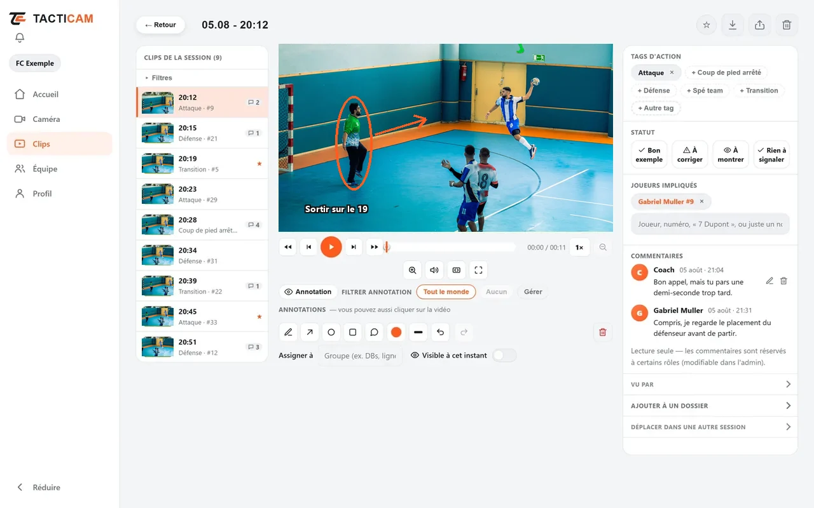Toggle the 'Visible à cet instant' switch
The image size is (814, 508).
point(504,356)
